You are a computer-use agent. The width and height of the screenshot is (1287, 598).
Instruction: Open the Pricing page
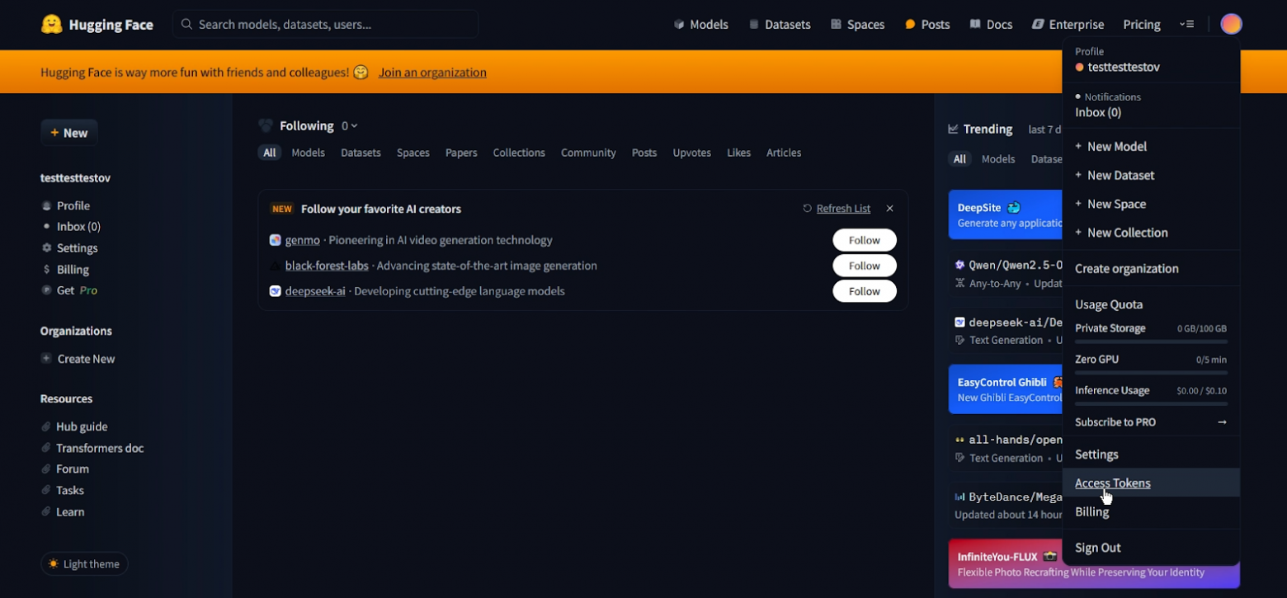click(x=1142, y=24)
